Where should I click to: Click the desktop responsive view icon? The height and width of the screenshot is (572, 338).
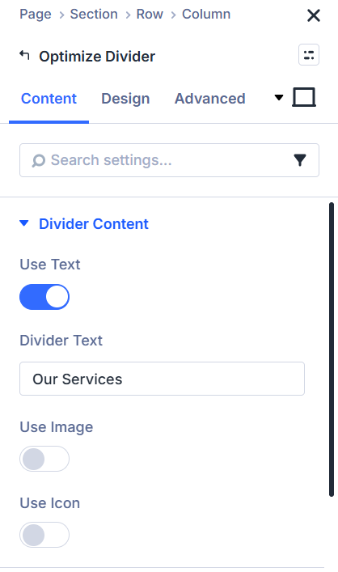[304, 97]
